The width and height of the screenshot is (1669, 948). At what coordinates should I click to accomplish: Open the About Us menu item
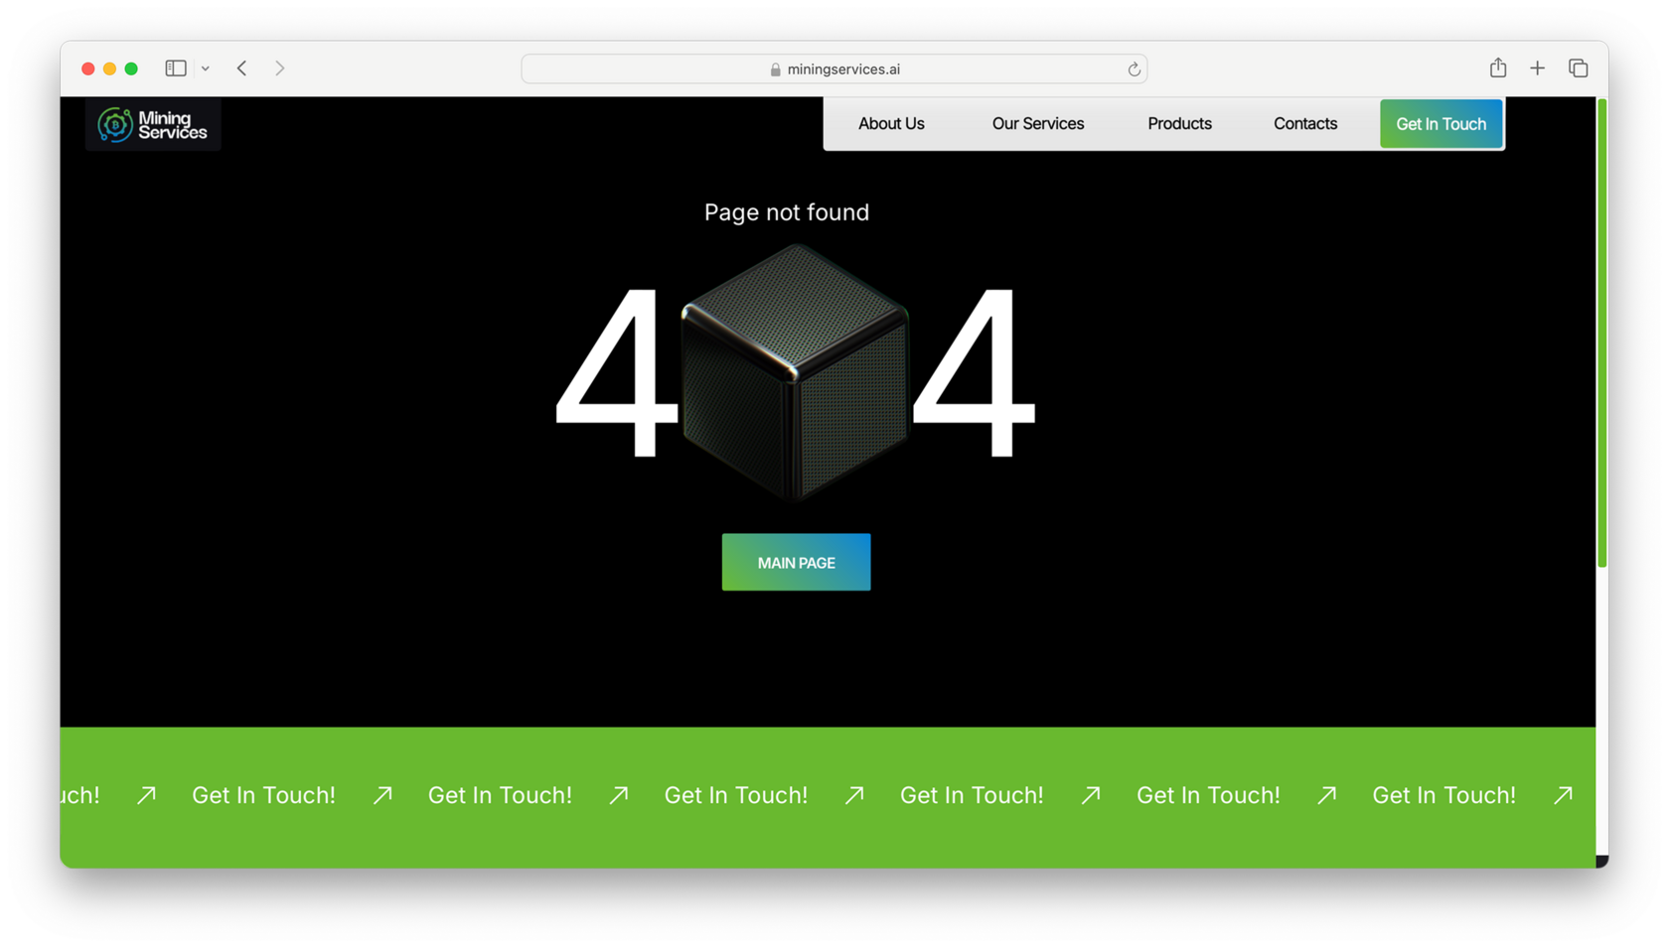[x=891, y=124]
